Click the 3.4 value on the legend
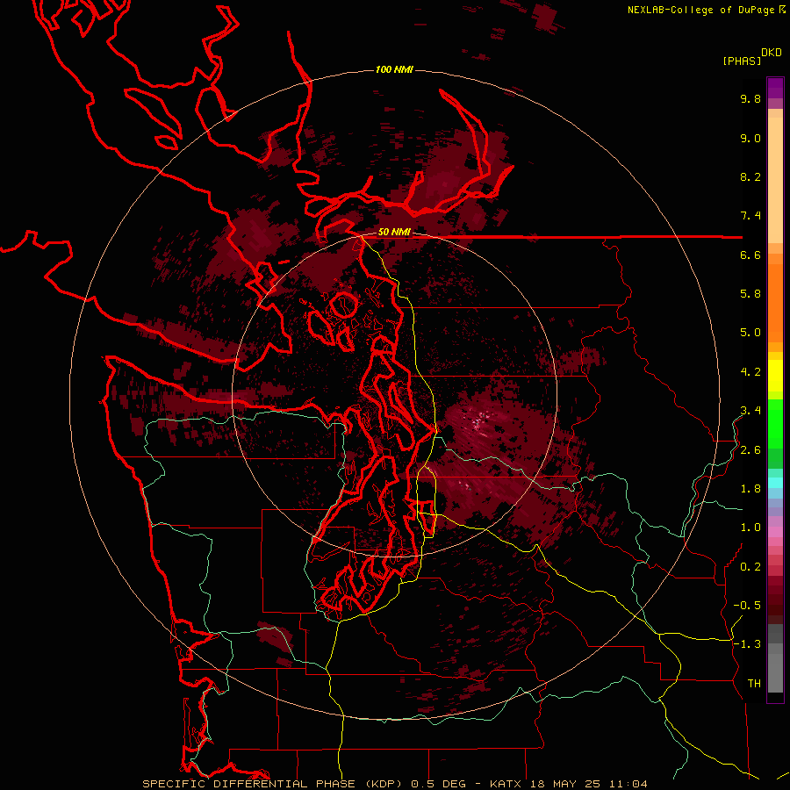Screen dimensions: 790x790 pyautogui.click(x=750, y=411)
